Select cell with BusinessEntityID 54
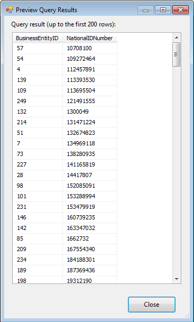Screen dimensions: 194x322 pos(38,59)
